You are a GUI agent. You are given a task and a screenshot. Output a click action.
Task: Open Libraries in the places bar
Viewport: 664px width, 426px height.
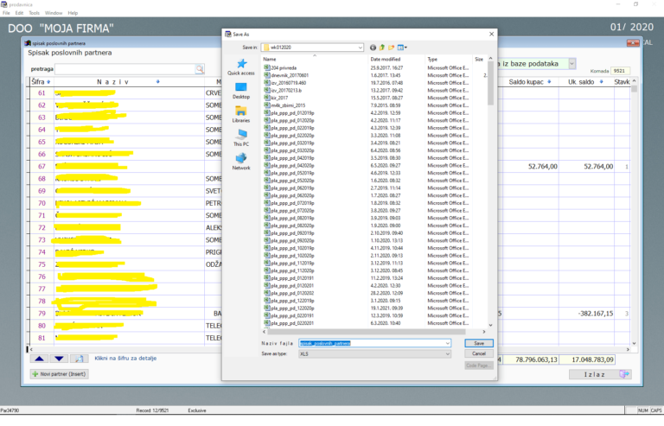(x=241, y=115)
